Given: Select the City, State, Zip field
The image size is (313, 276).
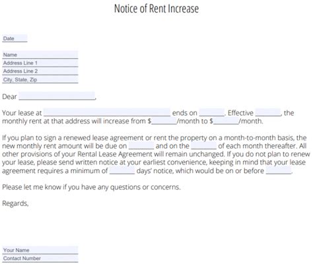Looking at the screenshot, I should [40, 79].
